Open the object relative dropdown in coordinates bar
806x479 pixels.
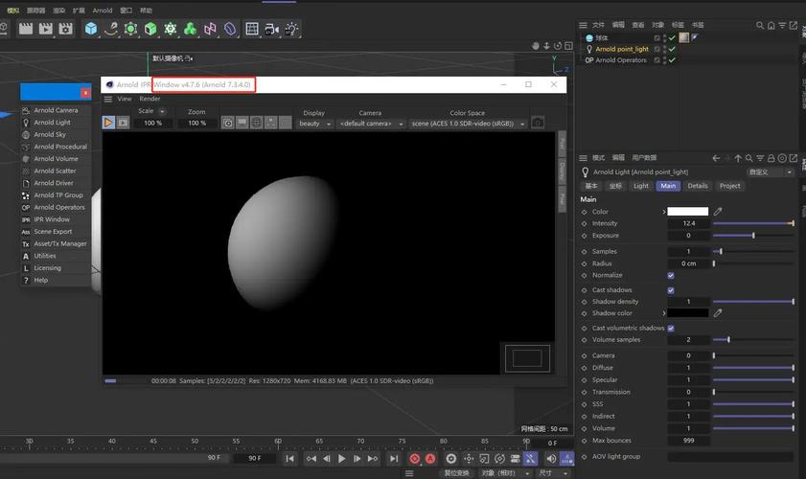(504, 473)
